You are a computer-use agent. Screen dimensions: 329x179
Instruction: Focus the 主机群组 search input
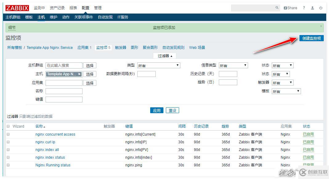pyautogui.click(x=64, y=66)
